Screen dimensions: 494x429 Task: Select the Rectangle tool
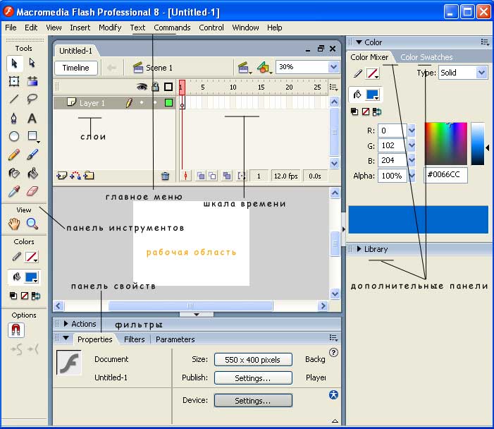tap(32, 136)
